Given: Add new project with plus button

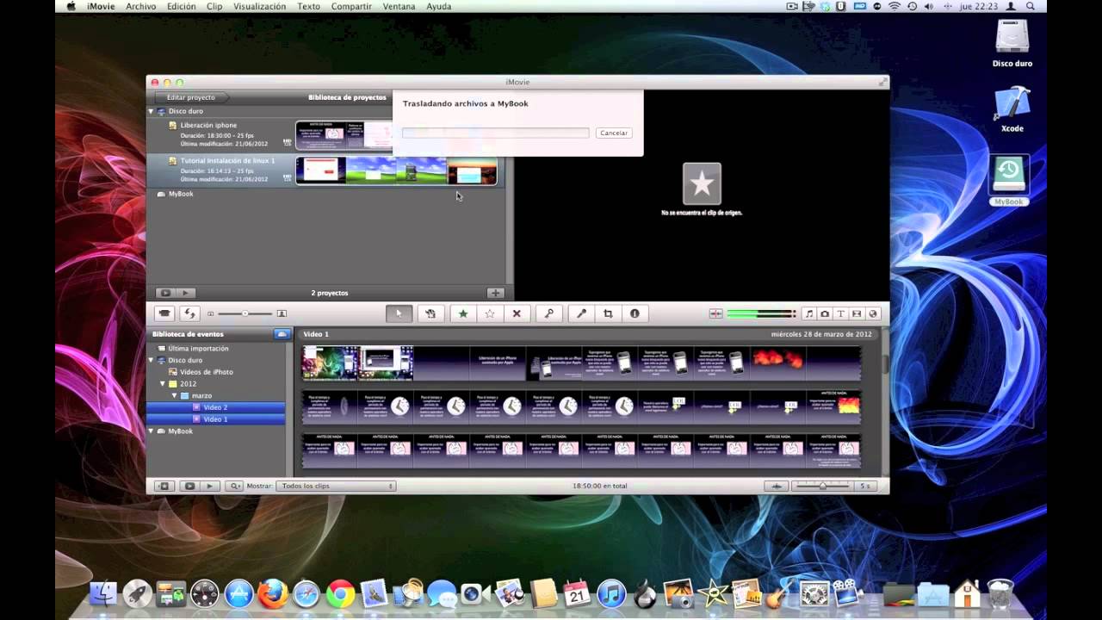Looking at the screenshot, I should pos(494,293).
